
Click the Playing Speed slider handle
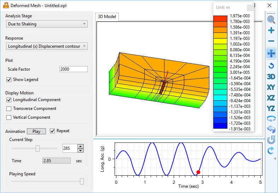coord(82,181)
